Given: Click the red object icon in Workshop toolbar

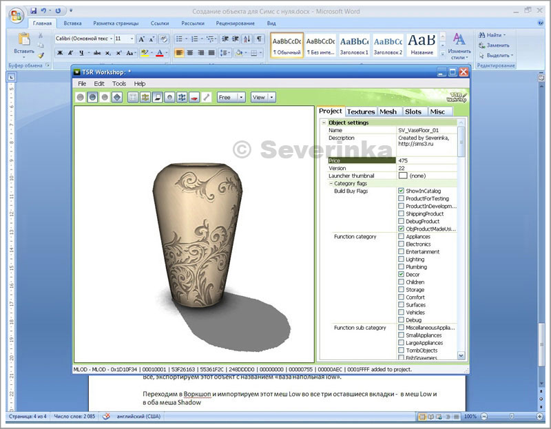Looking at the screenshot, I should tap(194, 97).
